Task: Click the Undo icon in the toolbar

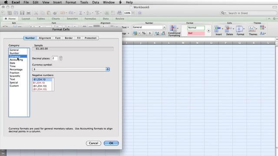Action: click(63, 13)
